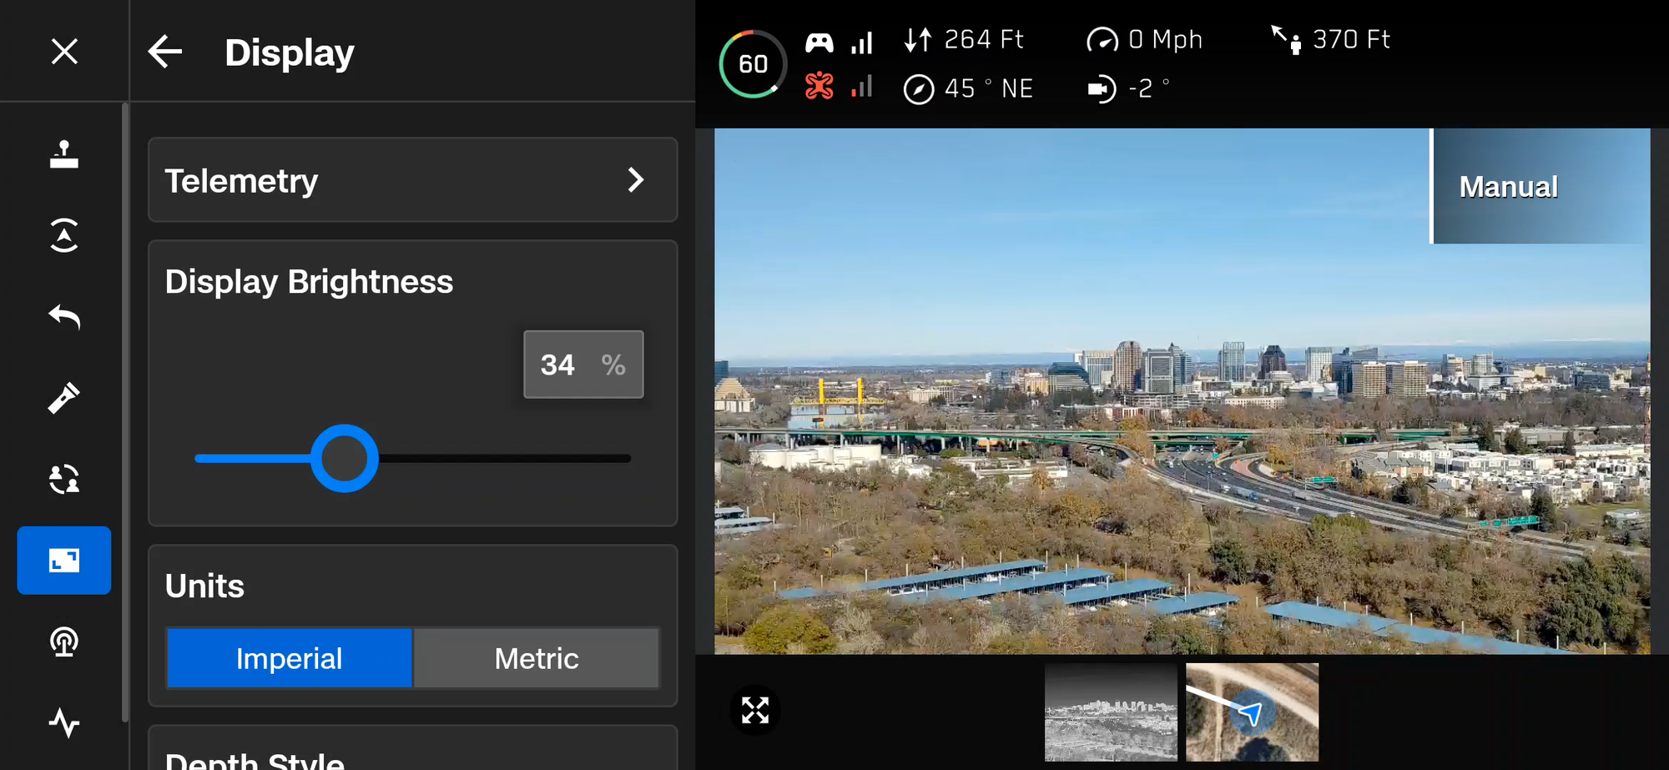The height and width of the screenshot is (770, 1669).
Task: Open the return behavior curved-arrow icon
Action: 64,317
